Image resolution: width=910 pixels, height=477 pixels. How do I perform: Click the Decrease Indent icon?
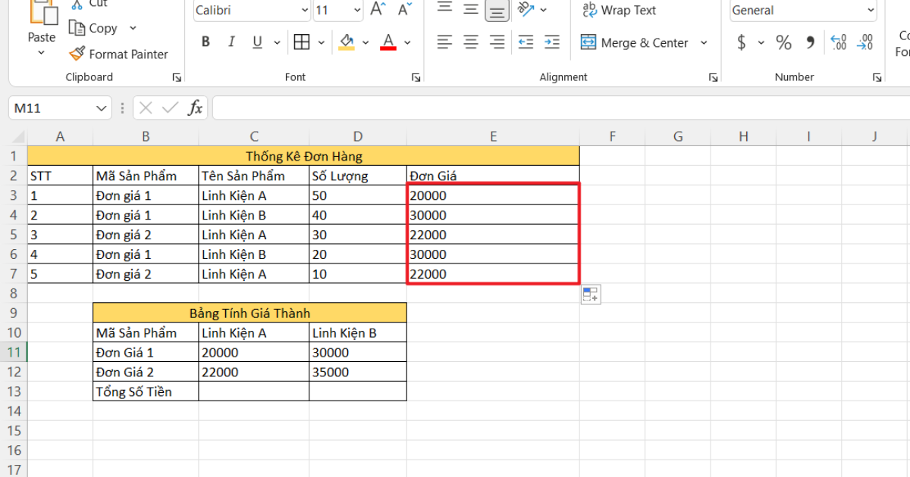coord(525,42)
